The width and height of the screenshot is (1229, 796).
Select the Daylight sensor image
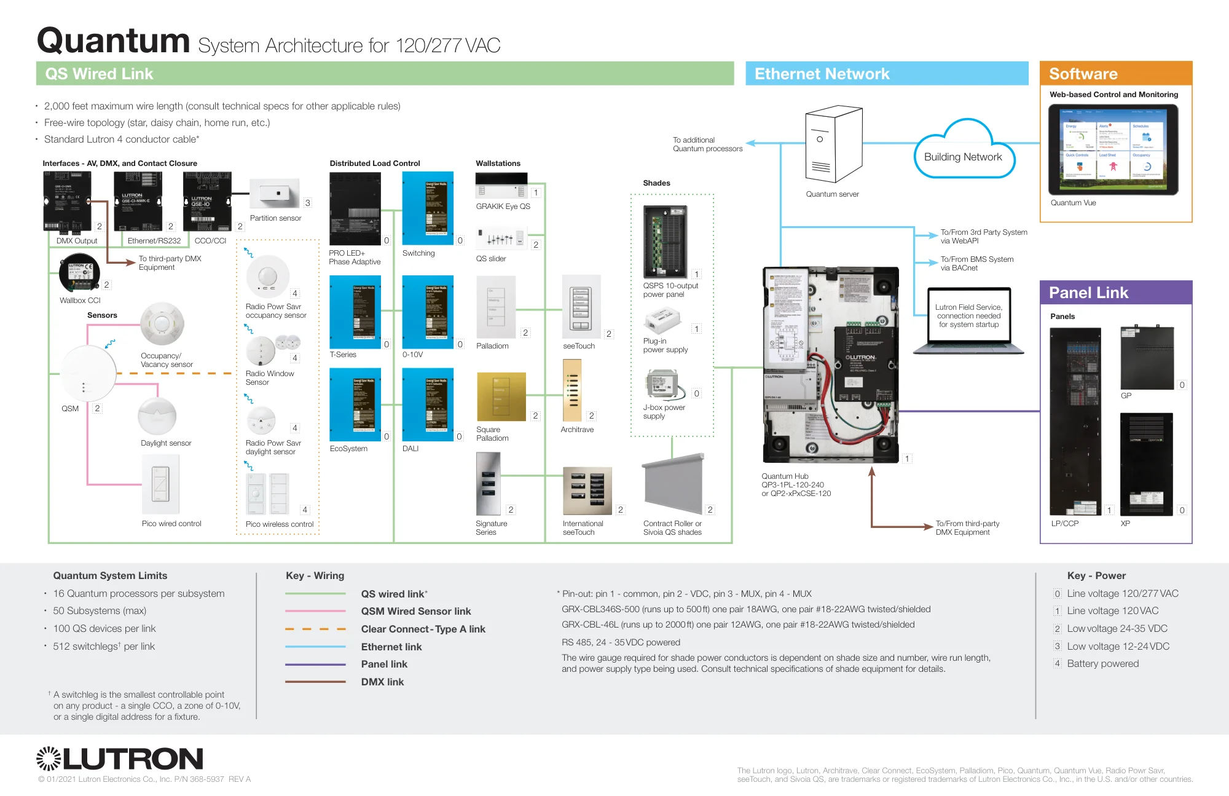click(x=157, y=416)
